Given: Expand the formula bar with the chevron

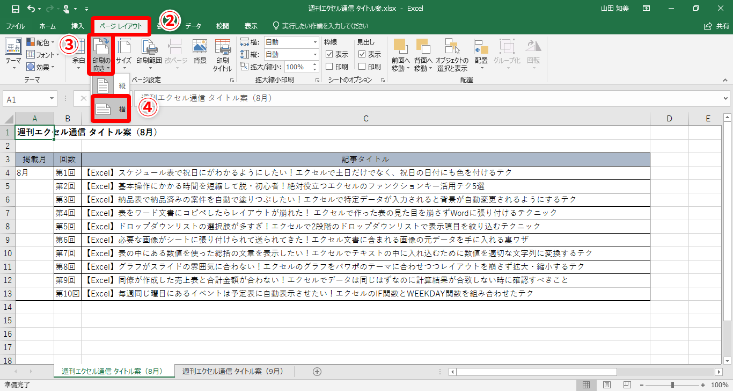Looking at the screenshot, I should (725, 99).
